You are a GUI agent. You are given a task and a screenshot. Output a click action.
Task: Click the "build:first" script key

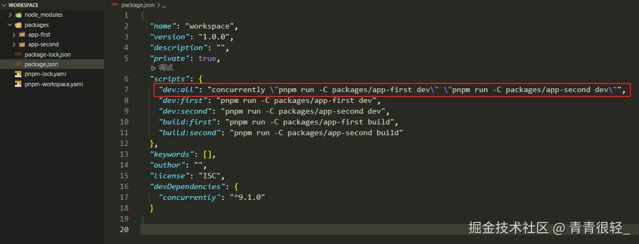[x=187, y=122]
